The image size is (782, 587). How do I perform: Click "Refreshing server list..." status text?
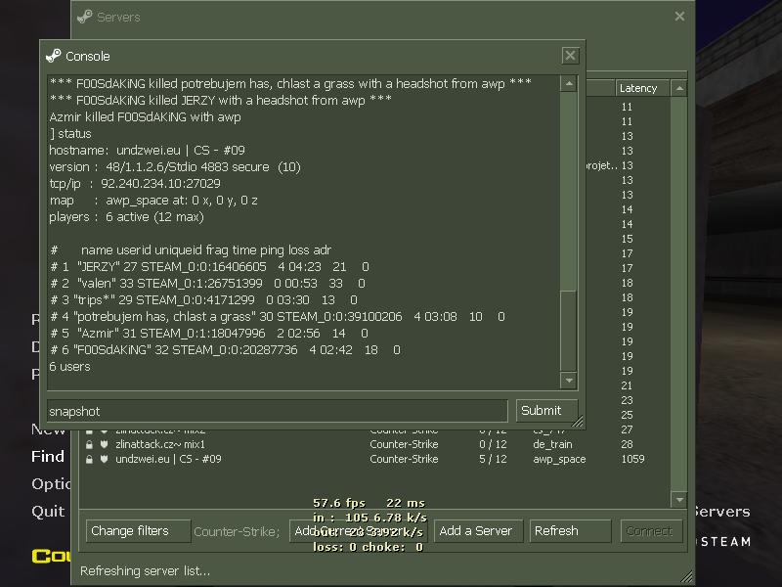145,571
